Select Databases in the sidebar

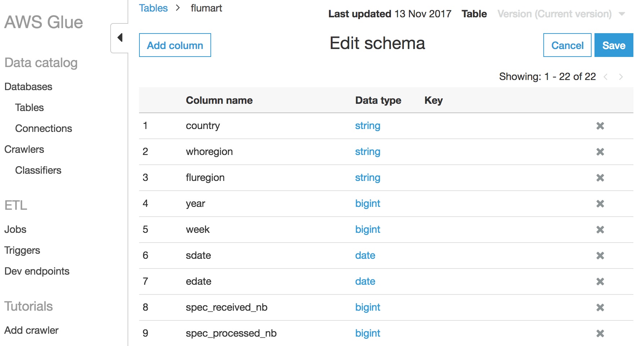28,86
